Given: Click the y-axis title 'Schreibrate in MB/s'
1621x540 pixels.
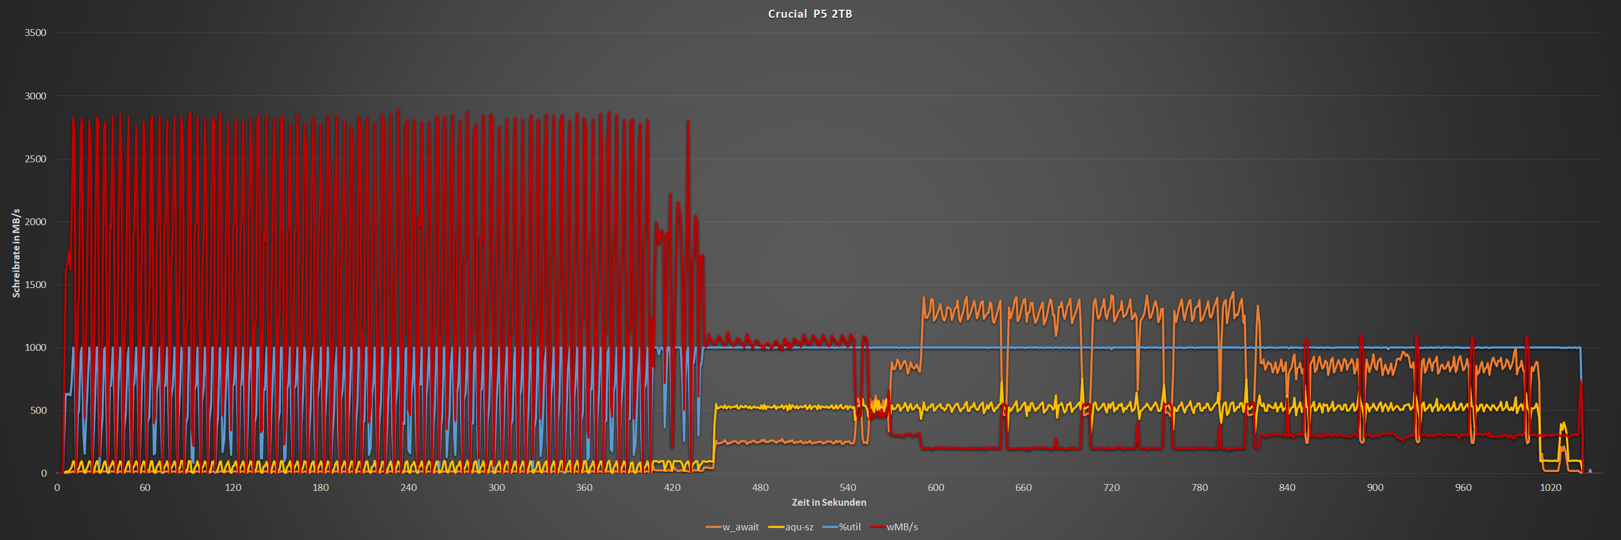Looking at the screenshot, I should pyautogui.click(x=17, y=253).
